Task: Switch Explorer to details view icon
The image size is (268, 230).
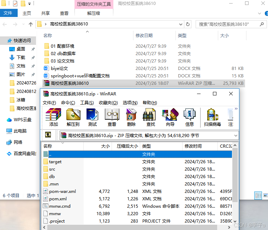Action: point(258,195)
